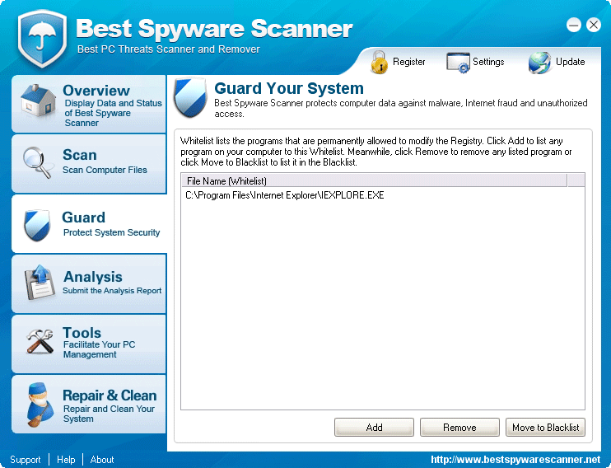611x468 pixels.
Task: Click the Remove button
Action: pyautogui.click(x=459, y=427)
